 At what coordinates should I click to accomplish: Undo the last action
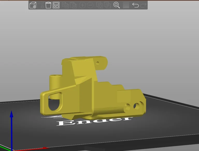click(135, 5)
